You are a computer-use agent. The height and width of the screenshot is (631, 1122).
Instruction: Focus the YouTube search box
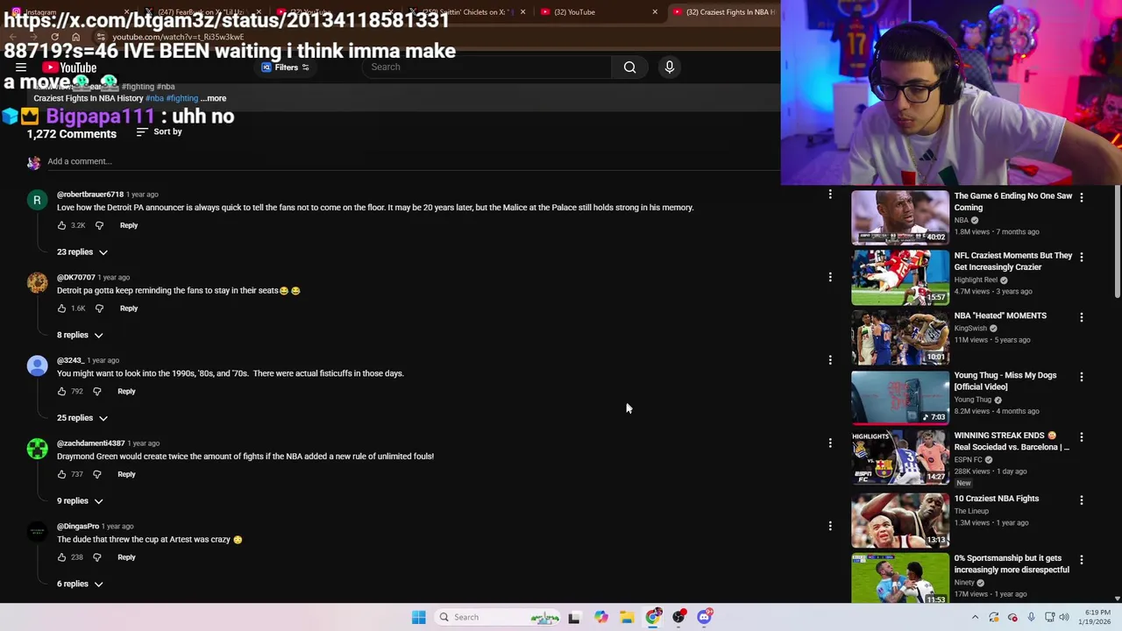(486, 67)
